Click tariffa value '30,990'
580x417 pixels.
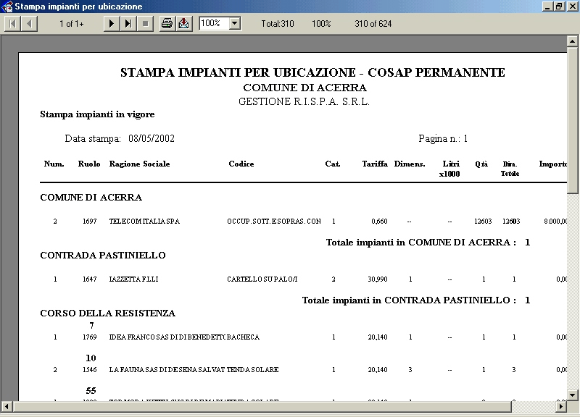pyautogui.click(x=377, y=279)
